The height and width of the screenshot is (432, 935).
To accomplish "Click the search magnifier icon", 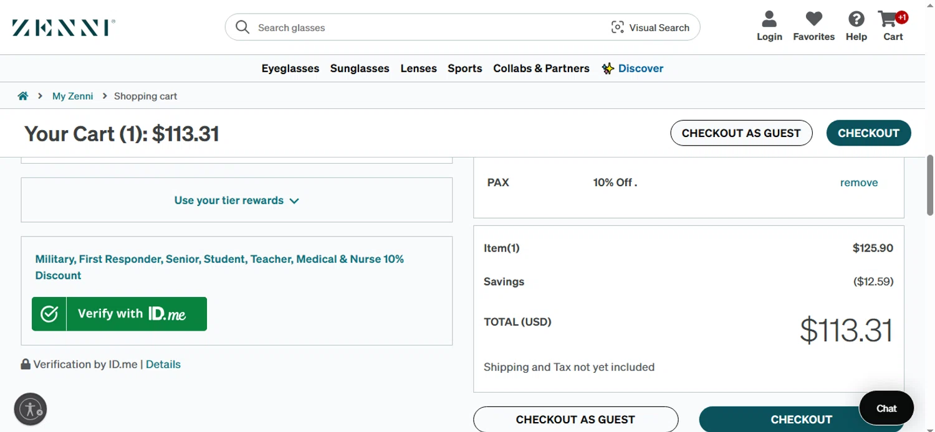I will 242,27.
